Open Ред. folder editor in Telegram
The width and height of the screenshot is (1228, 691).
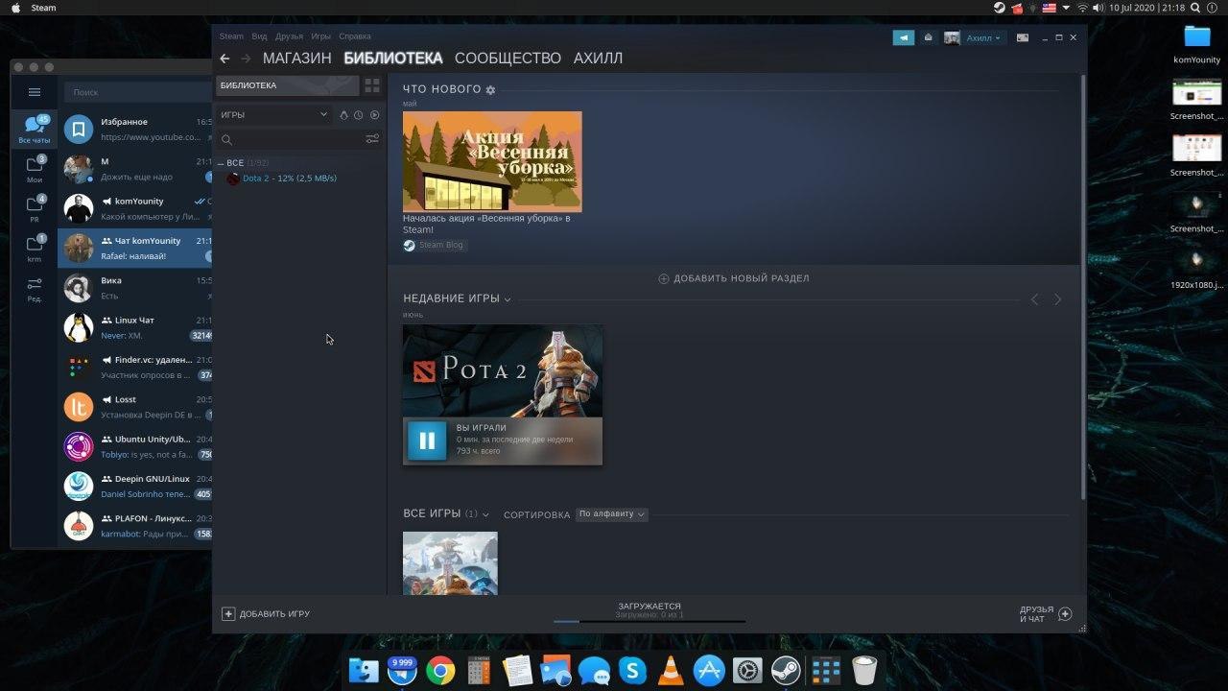click(35, 289)
